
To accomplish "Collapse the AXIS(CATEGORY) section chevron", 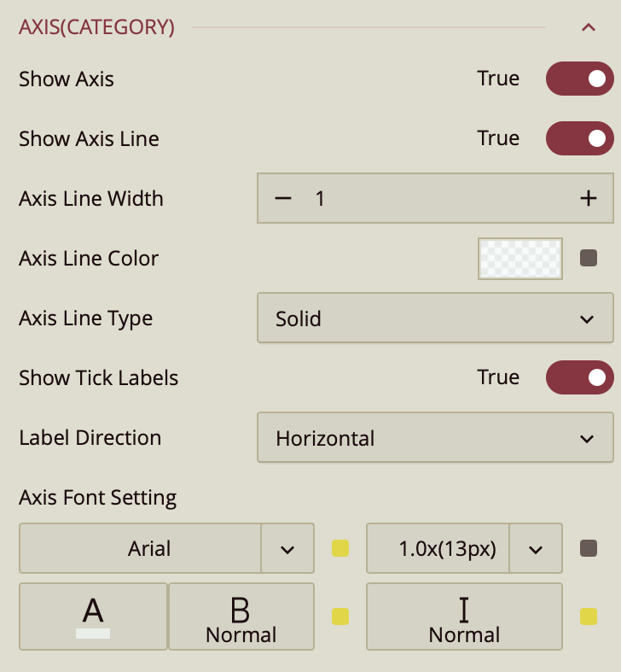I will click(x=588, y=27).
